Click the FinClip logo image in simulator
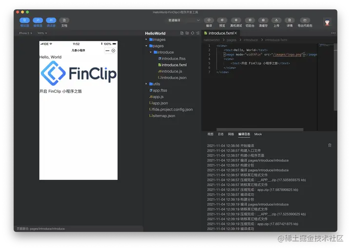351x250 pixels. 78,73
